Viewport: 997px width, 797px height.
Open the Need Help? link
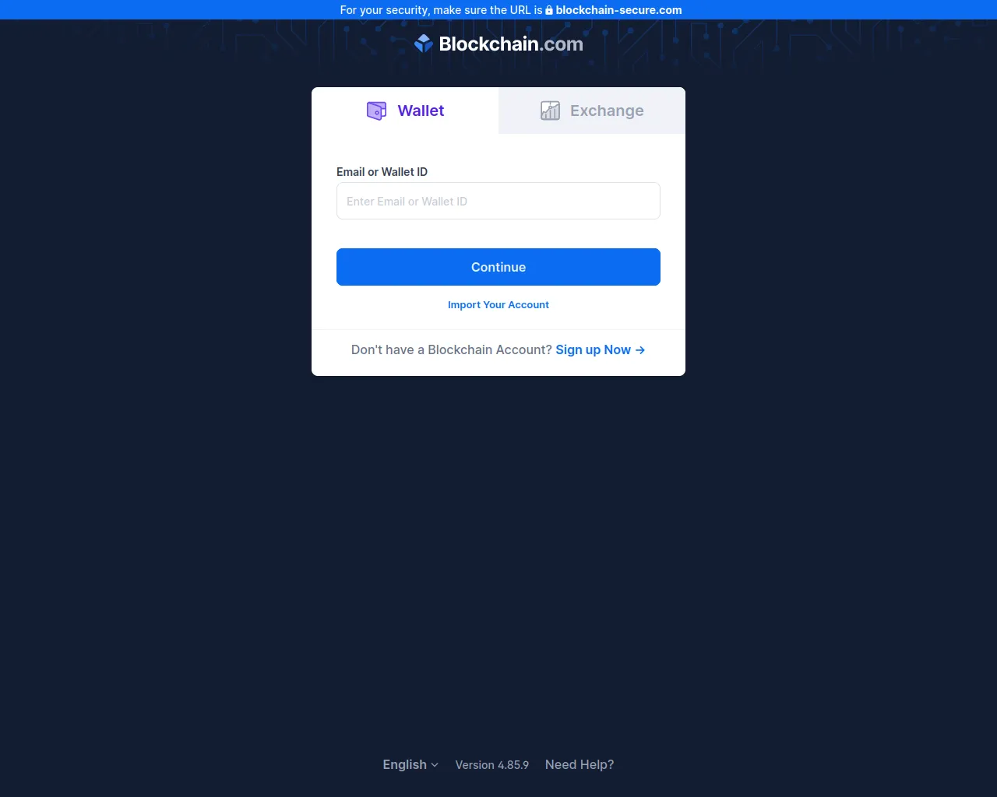[x=580, y=764]
